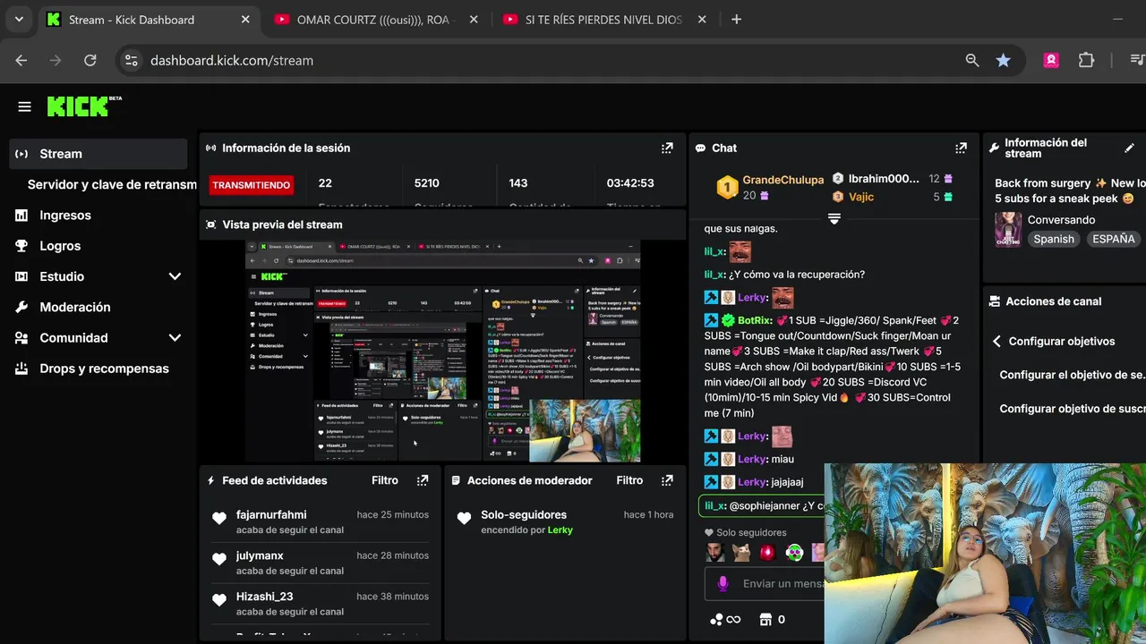Open a new browser tab

[736, 19]
